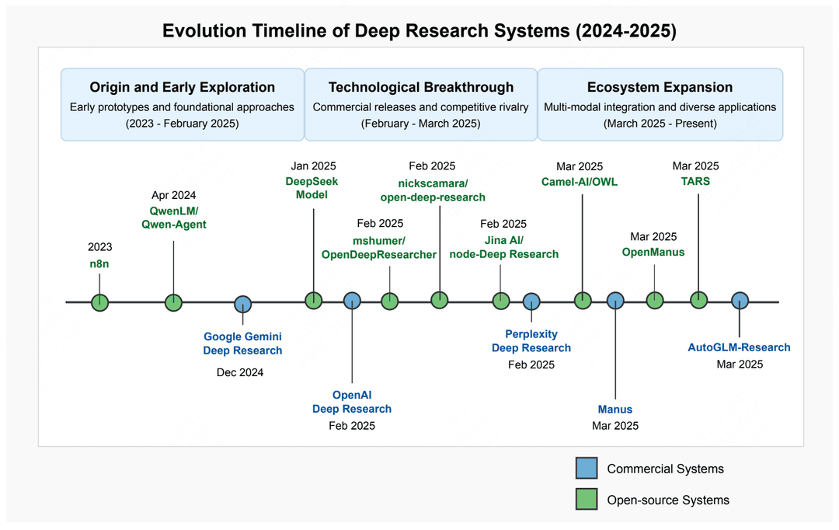Select the QwenLM/Qwen-Agent green timeline node
Screen dimensions: 839x530
173,302
